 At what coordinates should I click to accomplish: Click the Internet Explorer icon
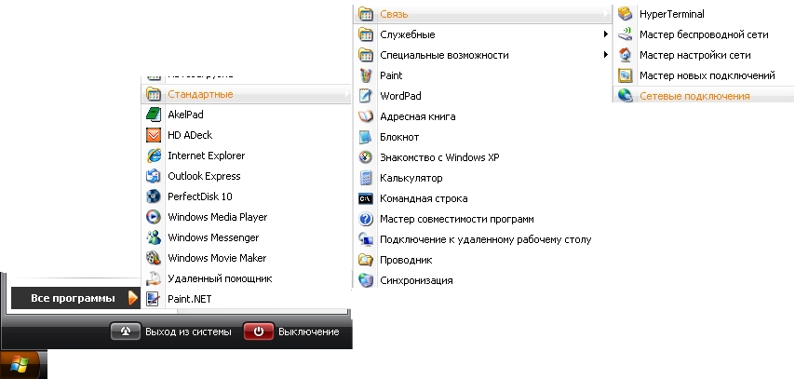pos(154,156)
